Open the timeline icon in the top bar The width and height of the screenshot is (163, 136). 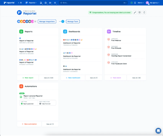click(x=50, y=3)
